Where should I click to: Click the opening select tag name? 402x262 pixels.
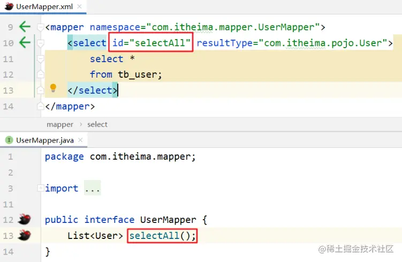89,43
